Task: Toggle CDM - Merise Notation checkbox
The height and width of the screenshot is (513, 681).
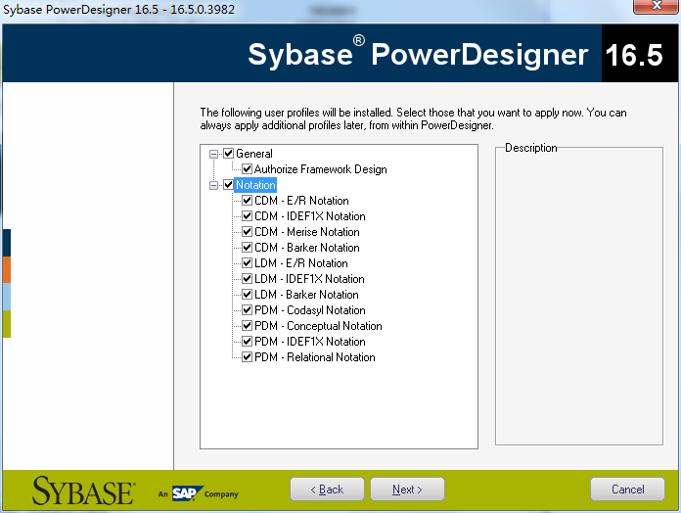Action: [x=248, y=231]
